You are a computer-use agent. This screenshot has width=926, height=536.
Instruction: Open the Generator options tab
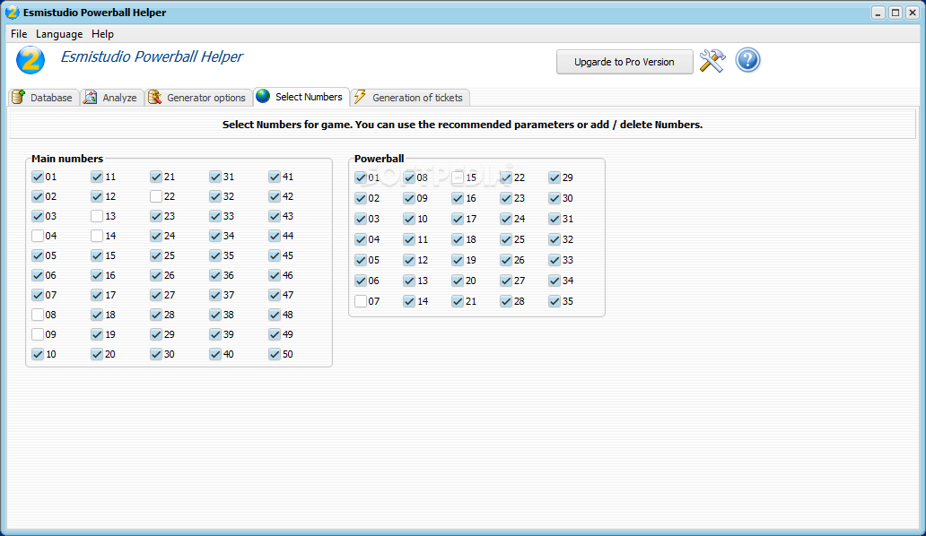(x=197, y=98)
